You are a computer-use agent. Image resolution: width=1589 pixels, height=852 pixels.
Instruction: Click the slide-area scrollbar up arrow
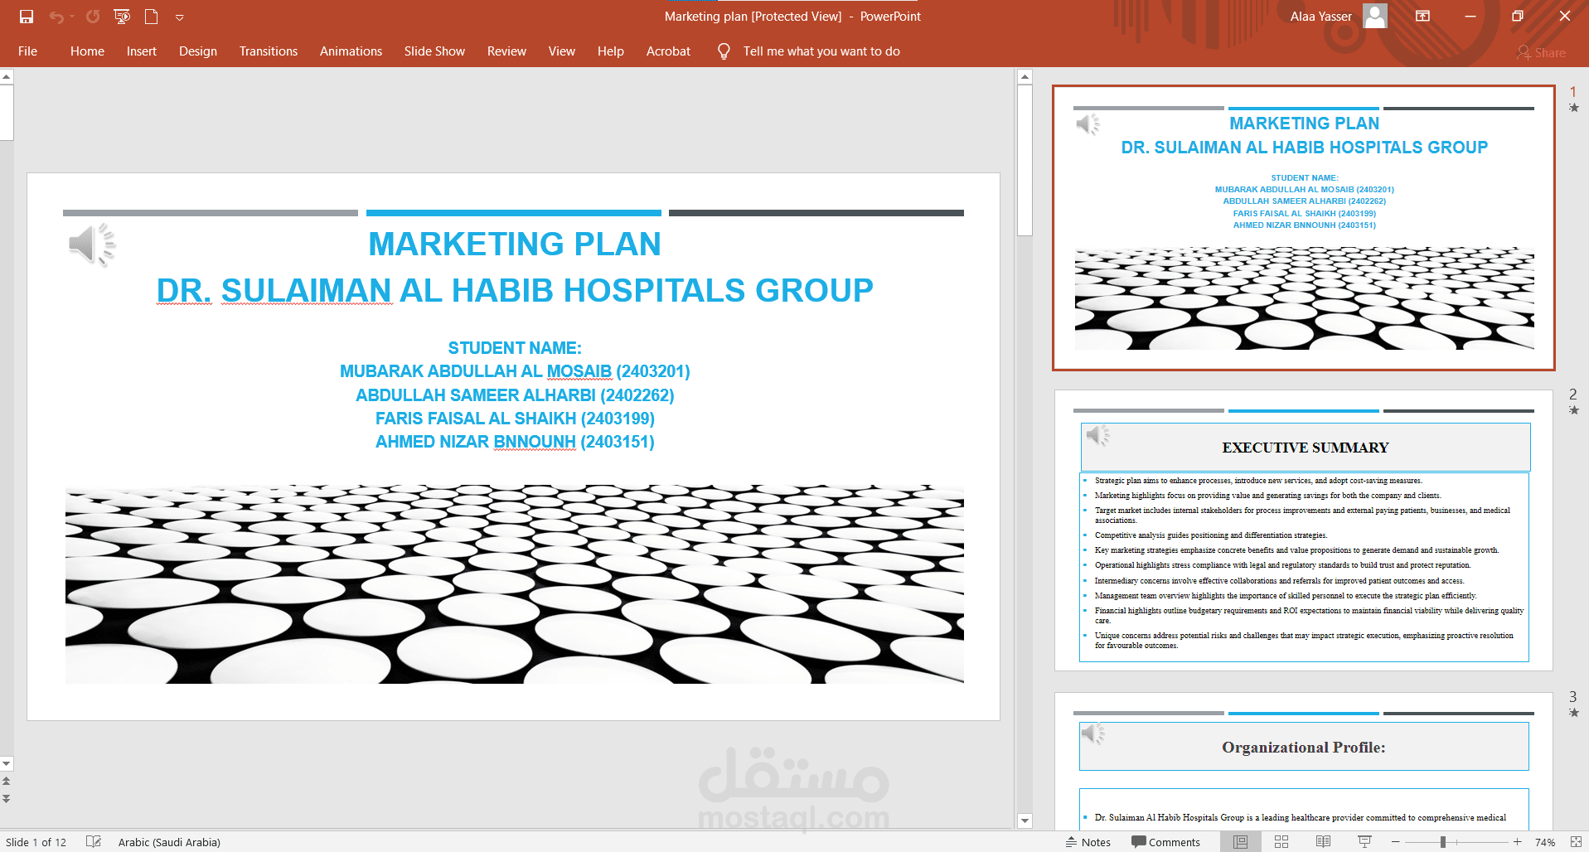1025,77
